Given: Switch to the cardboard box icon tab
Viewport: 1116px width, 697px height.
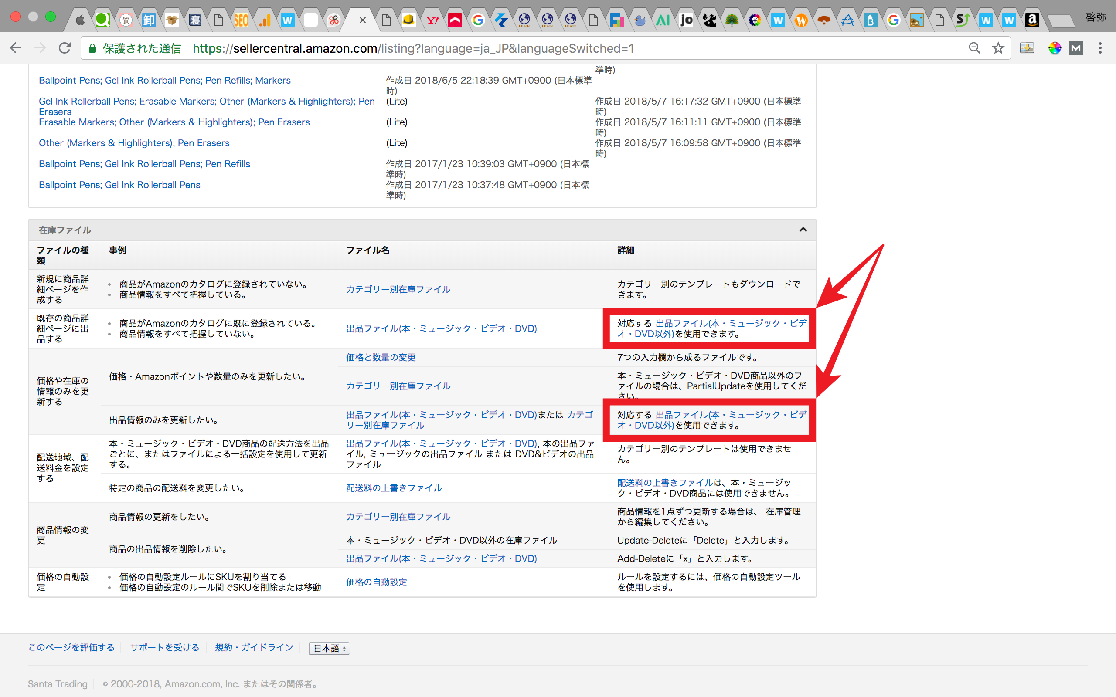Looking at the screenshot, I should point(172,20).
